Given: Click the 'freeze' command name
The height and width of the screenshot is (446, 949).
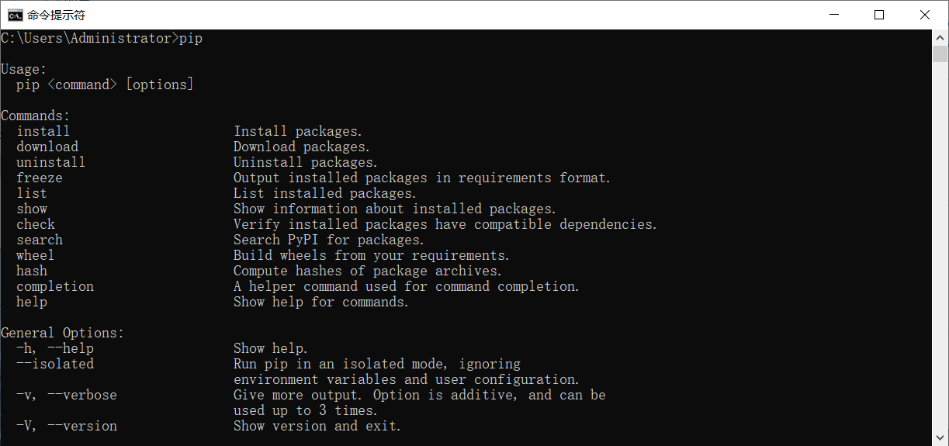Looking at the screenshot, I should (40, 178).
